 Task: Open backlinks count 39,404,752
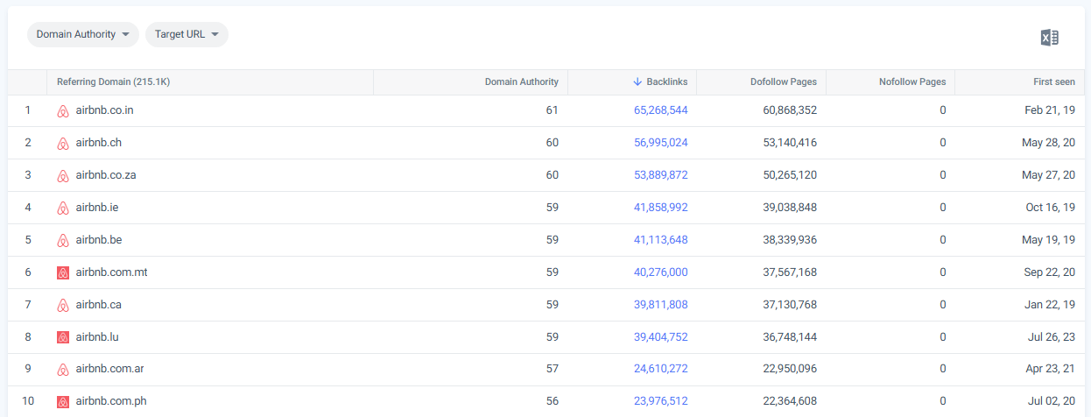661,337
